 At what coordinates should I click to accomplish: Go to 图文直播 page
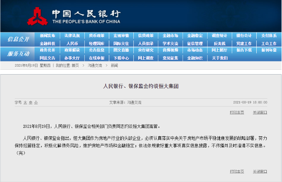point(121,50)
